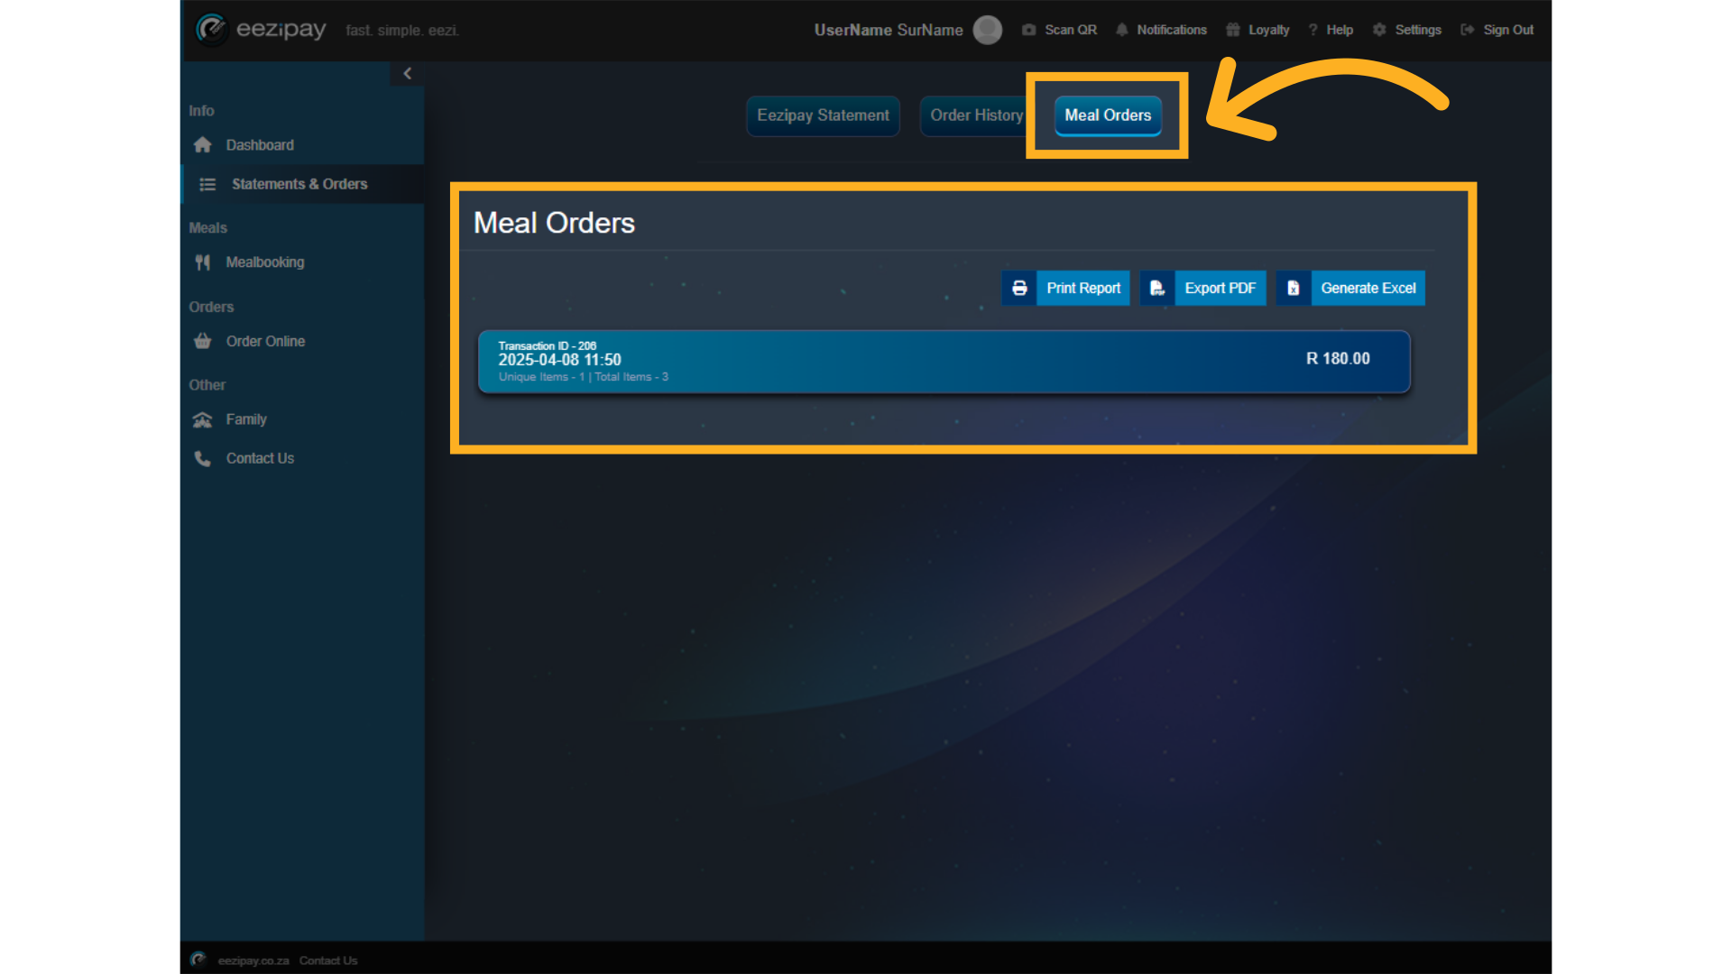This screenshot has height=974, width=1732.
Task: Click the Order Online basket icon
Action: (203, 341)
